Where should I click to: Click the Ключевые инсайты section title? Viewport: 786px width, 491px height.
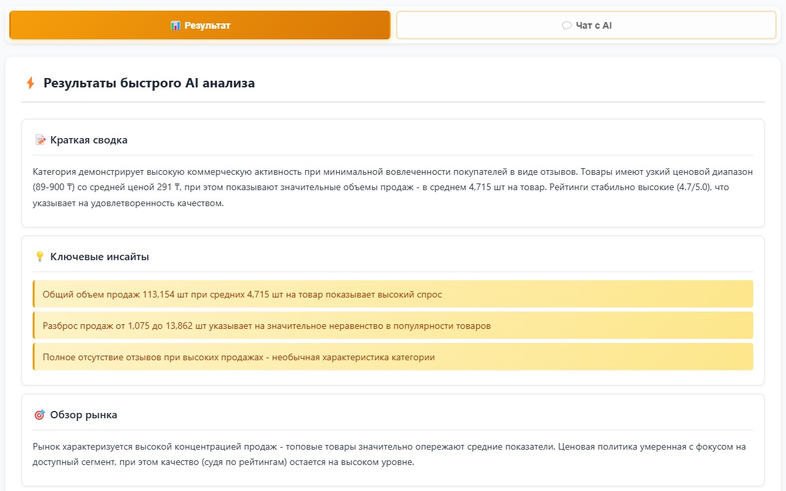point(99,256)
